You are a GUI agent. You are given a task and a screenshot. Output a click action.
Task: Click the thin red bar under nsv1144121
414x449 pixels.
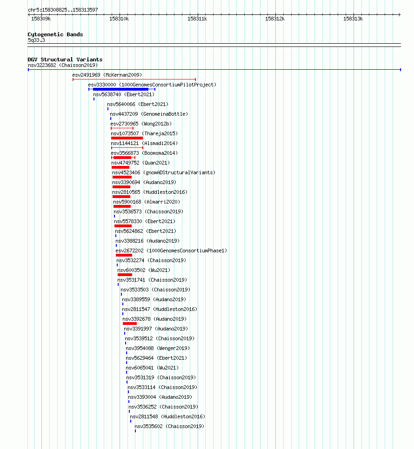[127, 148]
